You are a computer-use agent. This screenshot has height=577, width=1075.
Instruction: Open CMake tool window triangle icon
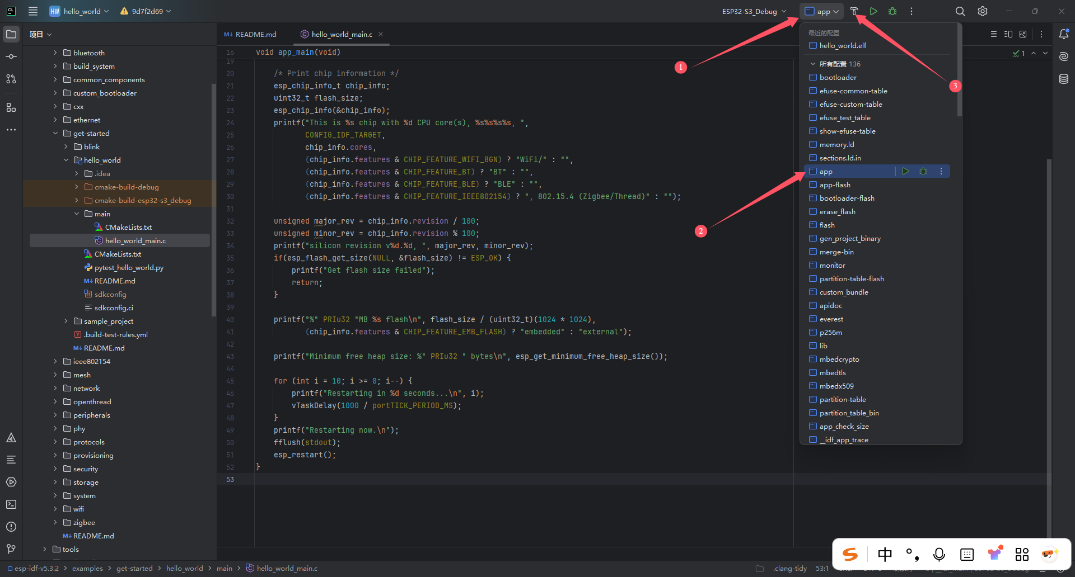pos(11,438)
